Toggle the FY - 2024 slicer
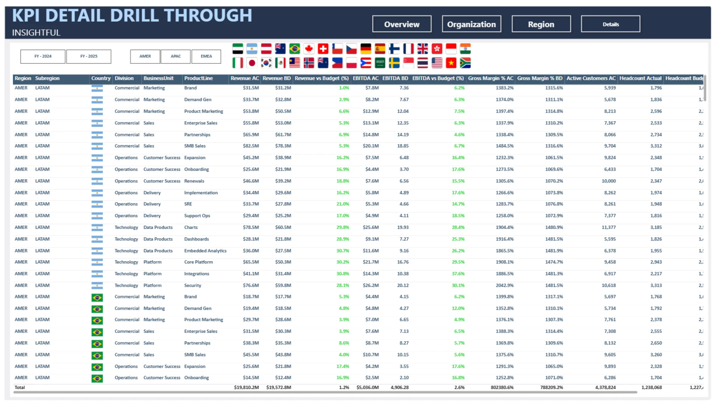 43,56
